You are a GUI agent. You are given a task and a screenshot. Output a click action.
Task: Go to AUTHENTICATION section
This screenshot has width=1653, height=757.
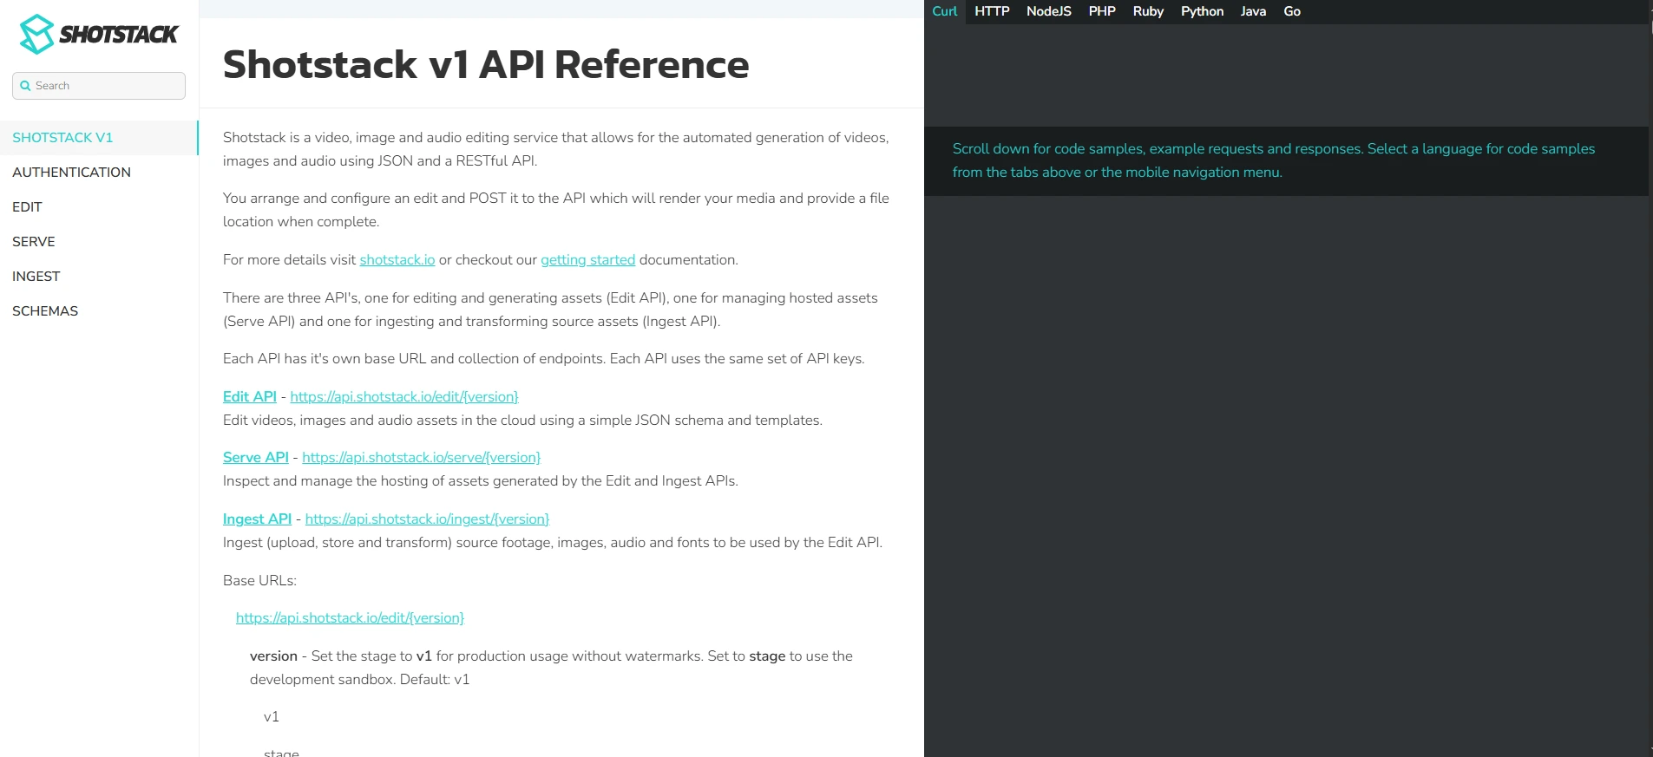pyautogui.click(x=99, y=173)
